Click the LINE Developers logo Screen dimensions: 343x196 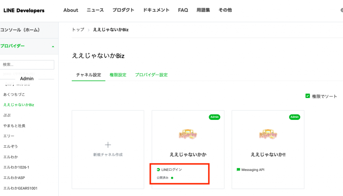tap(24, 10)
